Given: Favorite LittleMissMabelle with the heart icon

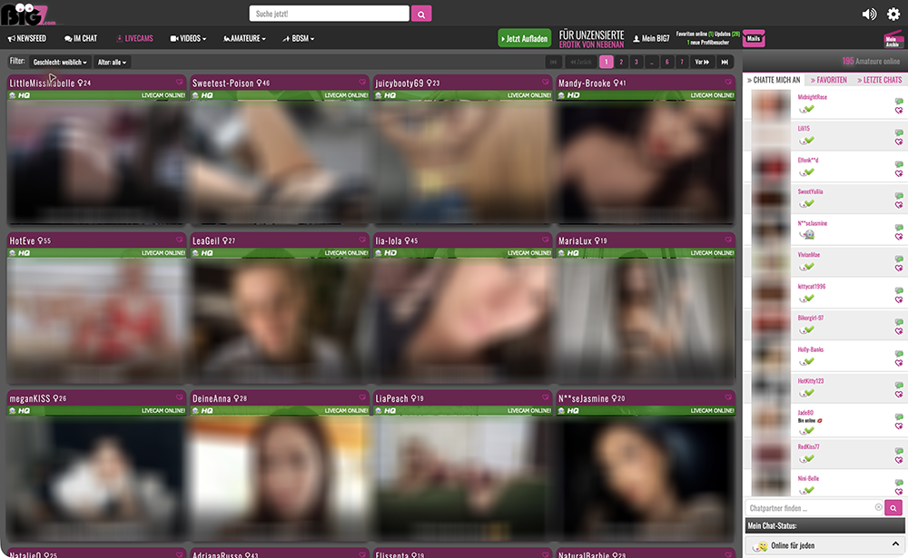Looking at the screenshot, I should coord(180,83).
